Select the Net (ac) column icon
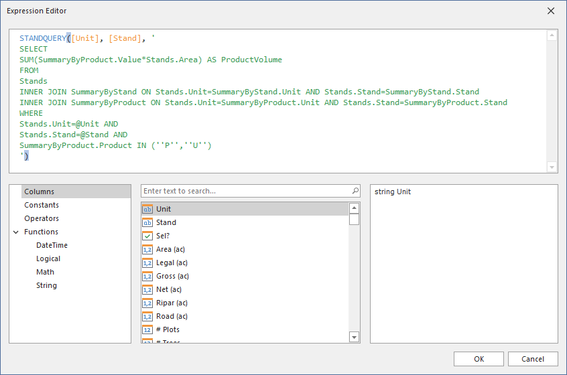The image size is (567, 375). coord(147,289)
